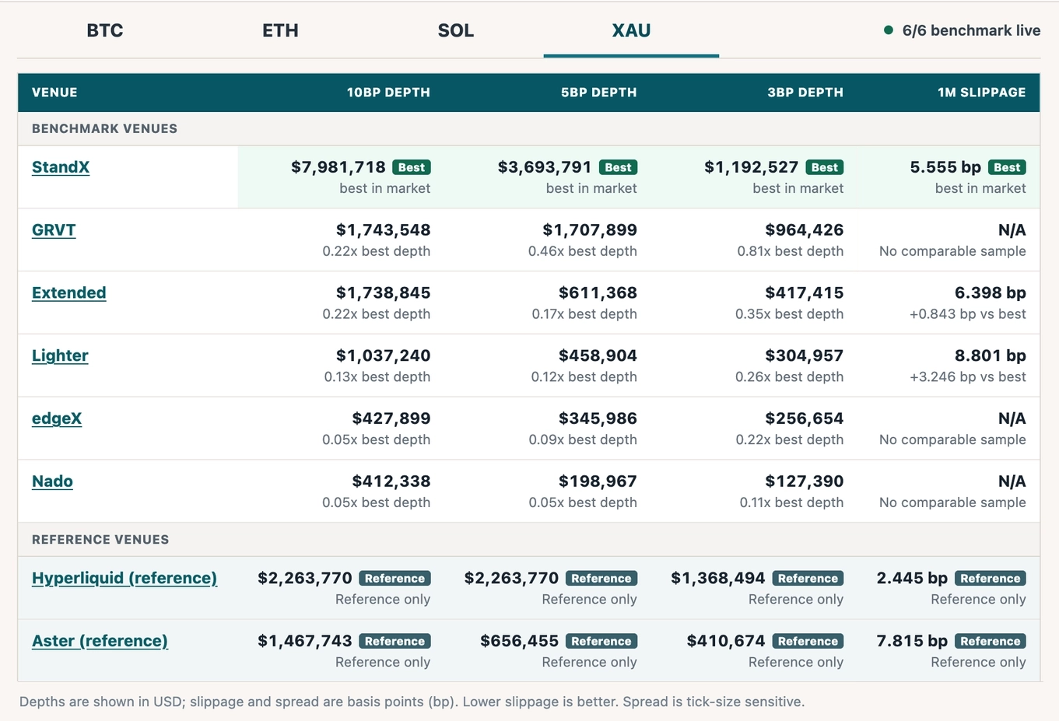Select the "+3.246 bp vs best" note

968,377
